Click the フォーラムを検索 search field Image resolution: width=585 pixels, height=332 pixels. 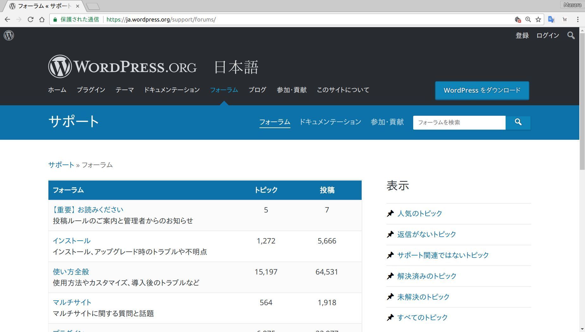[459, 122]
